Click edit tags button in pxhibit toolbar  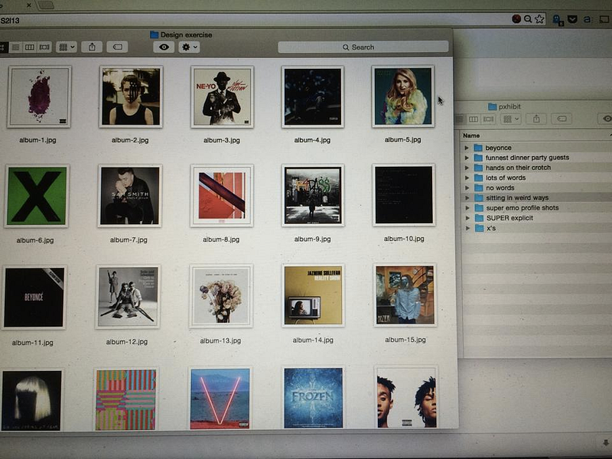tap(562, 119)
